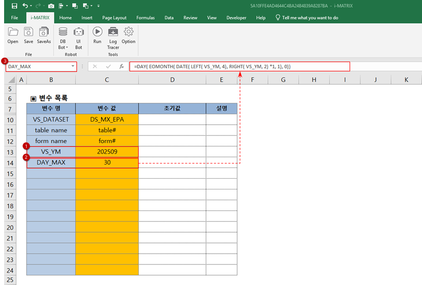
Task: Click the camera icon in quick access toolbar
Action: pyautogui.click(x=51, y=6)
